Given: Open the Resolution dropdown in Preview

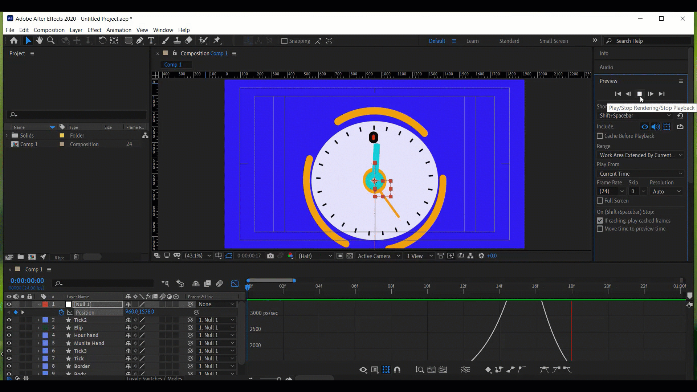Looking at the screenshot, I should (x=667, y=191).
